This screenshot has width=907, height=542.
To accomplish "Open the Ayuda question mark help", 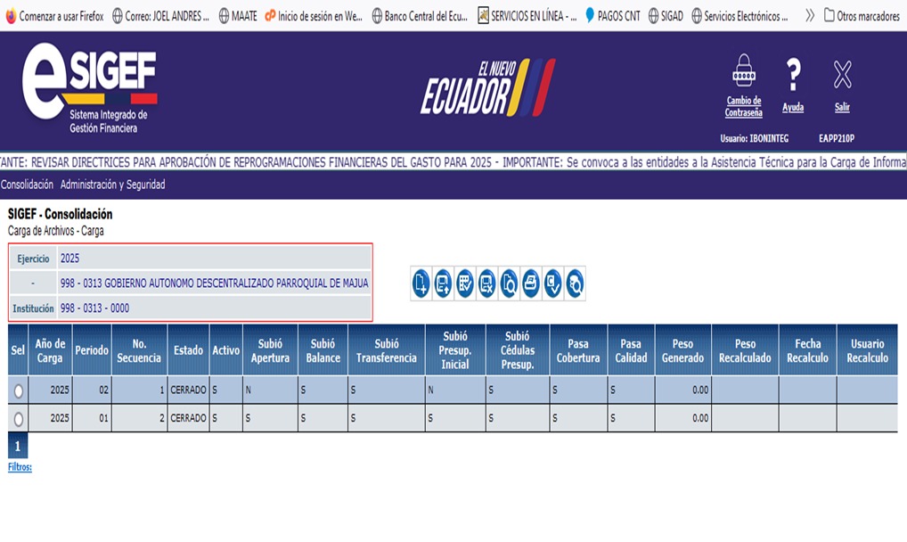I will click(x=793, y=77).
